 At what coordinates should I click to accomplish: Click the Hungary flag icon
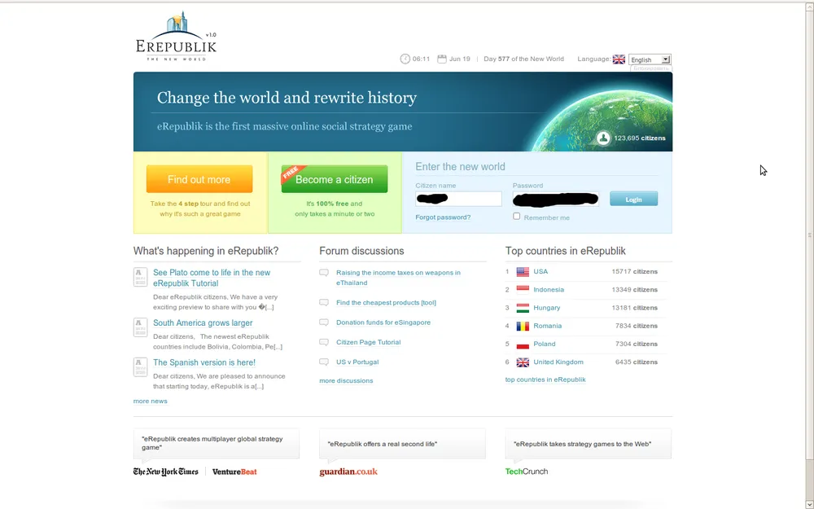pos(523,308)
